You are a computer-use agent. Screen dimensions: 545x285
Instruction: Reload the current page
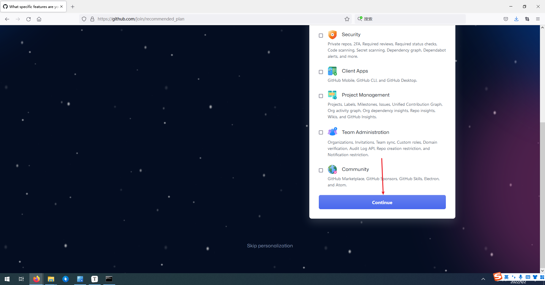point(28,19)
